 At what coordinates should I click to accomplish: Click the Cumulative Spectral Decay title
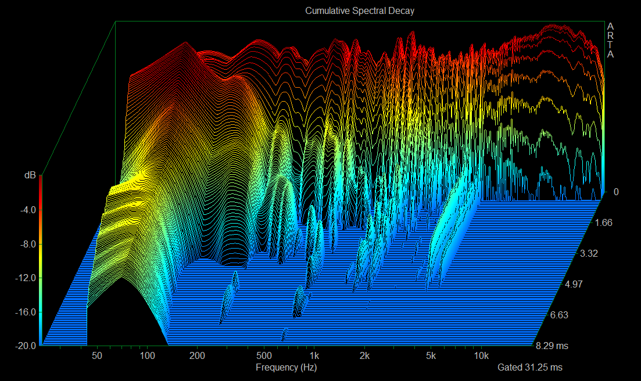[360, 11]
